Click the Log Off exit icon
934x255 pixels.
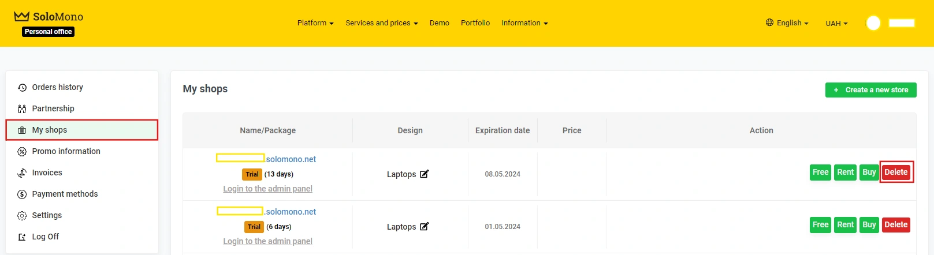[22, 237]
